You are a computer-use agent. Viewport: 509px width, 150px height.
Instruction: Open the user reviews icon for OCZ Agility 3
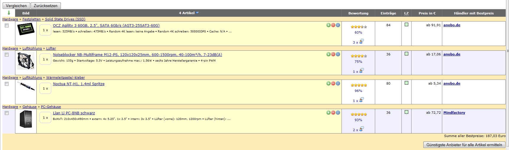tap(361, 41)
